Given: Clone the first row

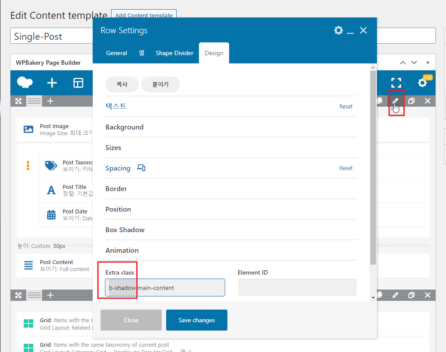Looking at the screenshot, I should pos(411,101).
